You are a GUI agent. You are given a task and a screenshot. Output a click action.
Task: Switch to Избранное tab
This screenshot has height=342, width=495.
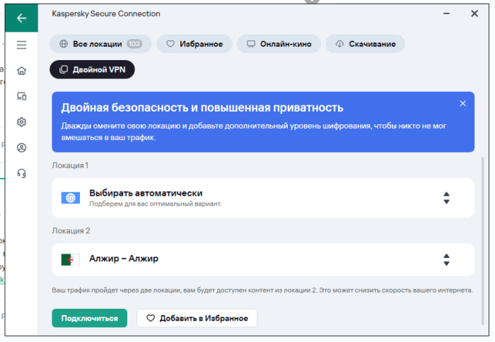pos(194,44)
